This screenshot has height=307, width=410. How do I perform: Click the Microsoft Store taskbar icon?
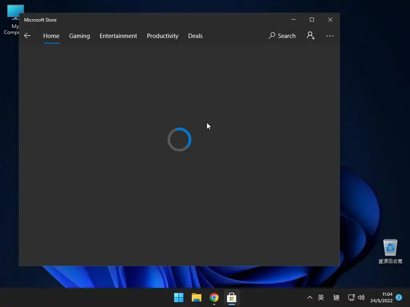click(232, 297)
